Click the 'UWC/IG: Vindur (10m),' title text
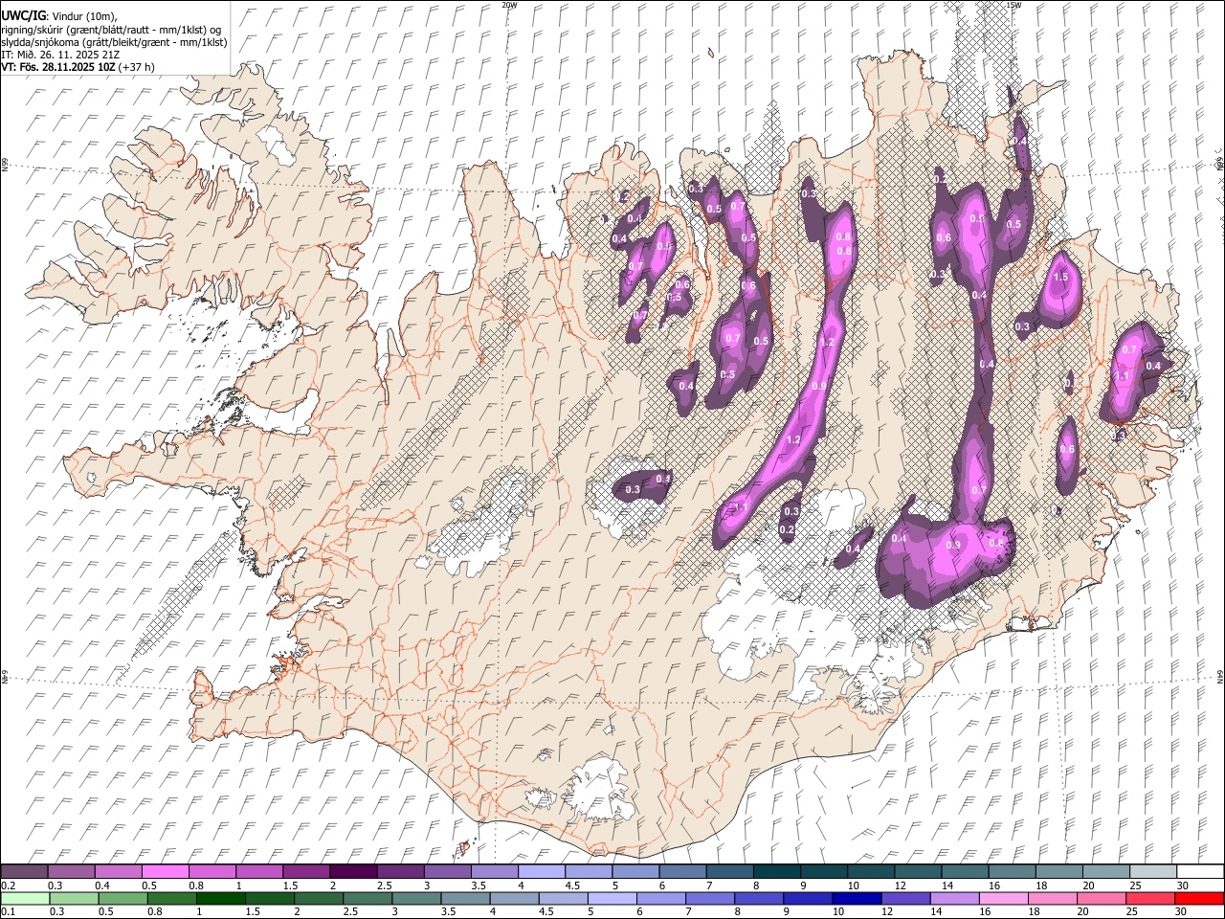The height and width of the screenshot is (919, 1225). point(58,14)
